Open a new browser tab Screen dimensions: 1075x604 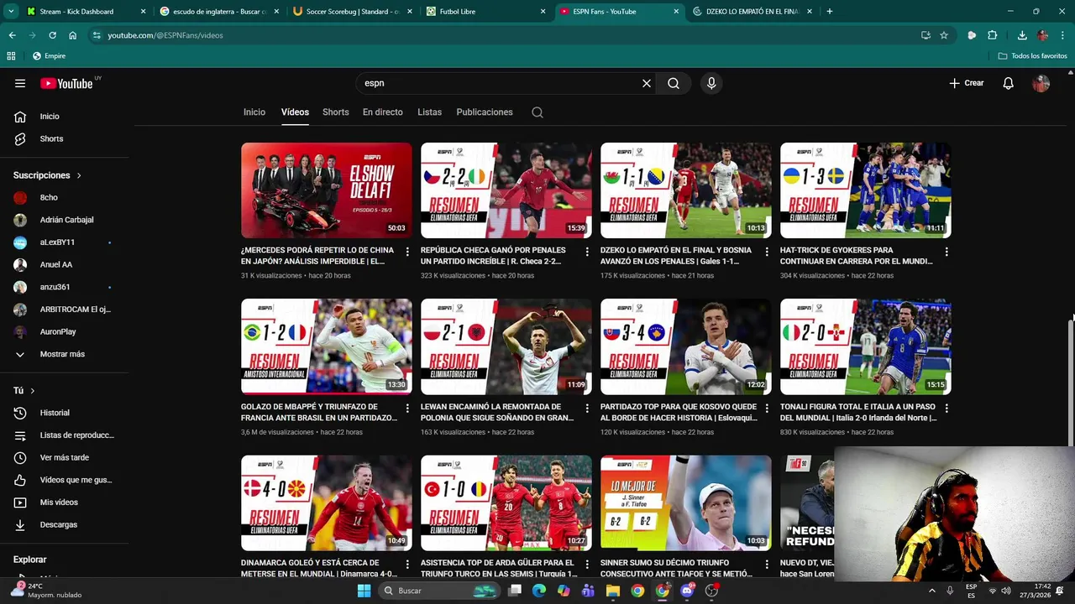(x=830, y=12)
